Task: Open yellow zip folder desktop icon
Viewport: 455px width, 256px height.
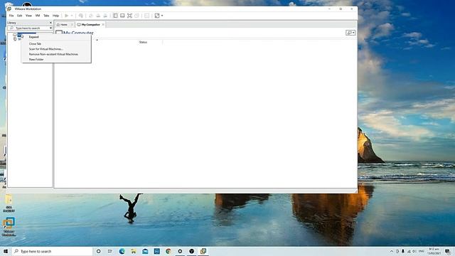Action: pos(9,203)
